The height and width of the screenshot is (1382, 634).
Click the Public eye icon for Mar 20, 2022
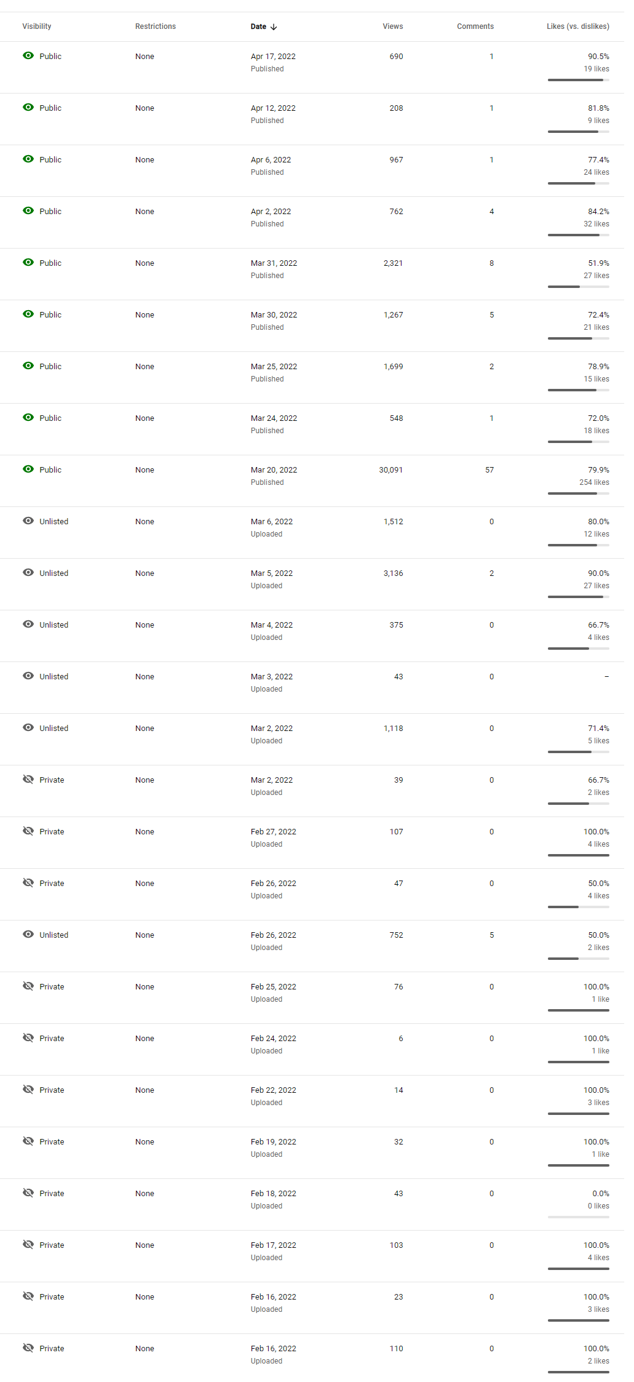click(x=28, y=469)
